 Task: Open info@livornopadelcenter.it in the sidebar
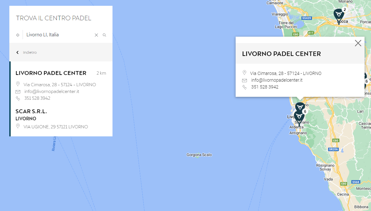tap(52, 91)
